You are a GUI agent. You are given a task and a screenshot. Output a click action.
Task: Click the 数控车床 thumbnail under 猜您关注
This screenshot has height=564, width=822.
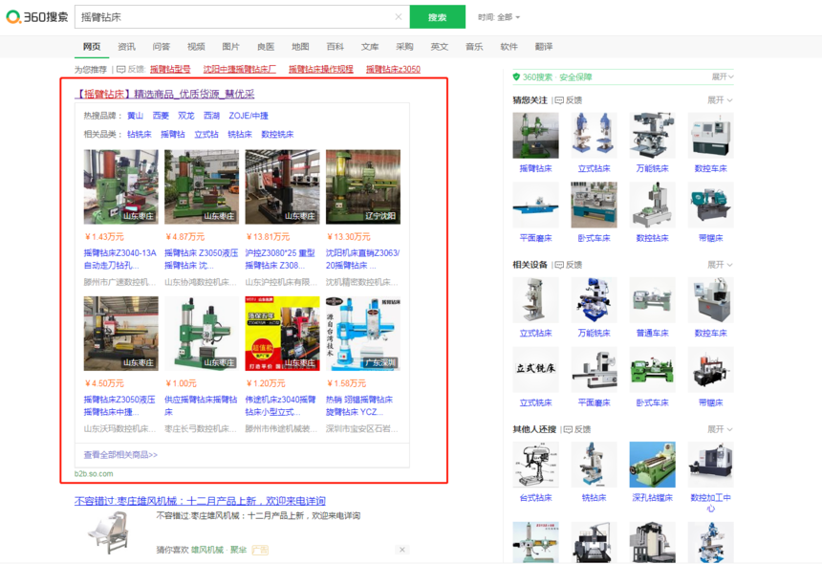point(710,136)
